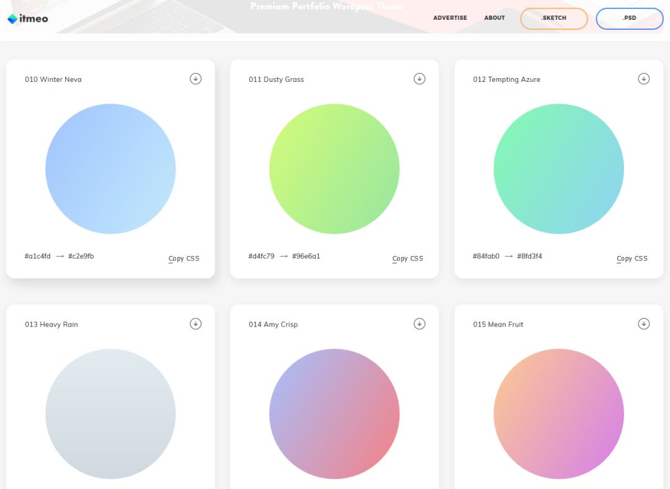
Task: Click the 012 Tempting Azure title
Action: pos(506,79)
